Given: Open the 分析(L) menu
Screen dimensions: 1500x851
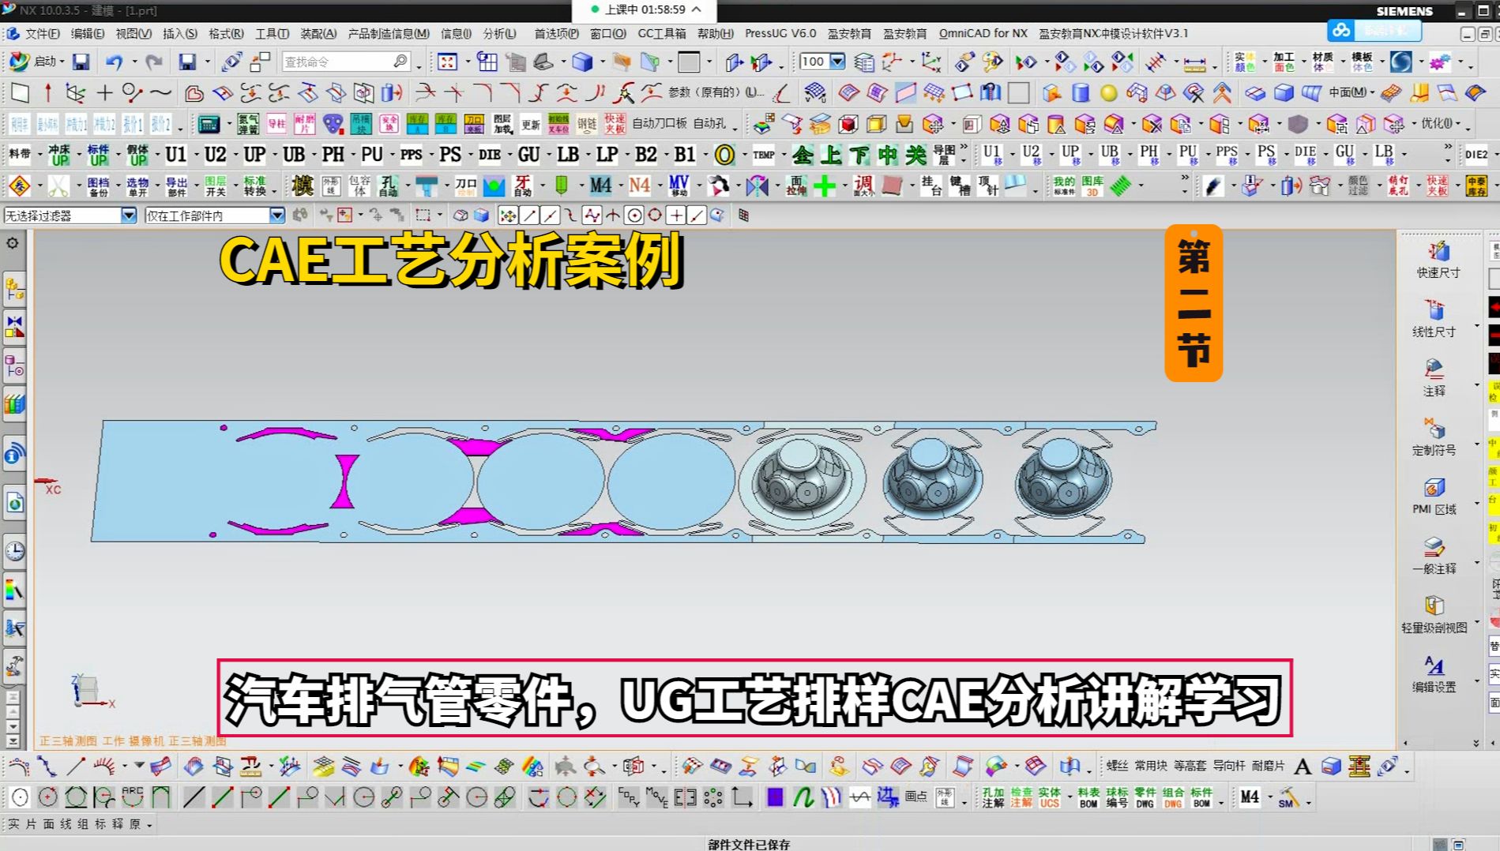Looking at the screenshot, I should click(499, 34).
